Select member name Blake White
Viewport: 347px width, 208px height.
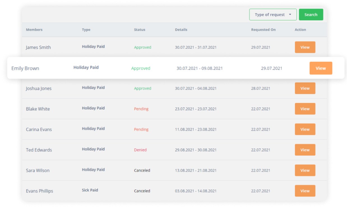tap(38, 109)
